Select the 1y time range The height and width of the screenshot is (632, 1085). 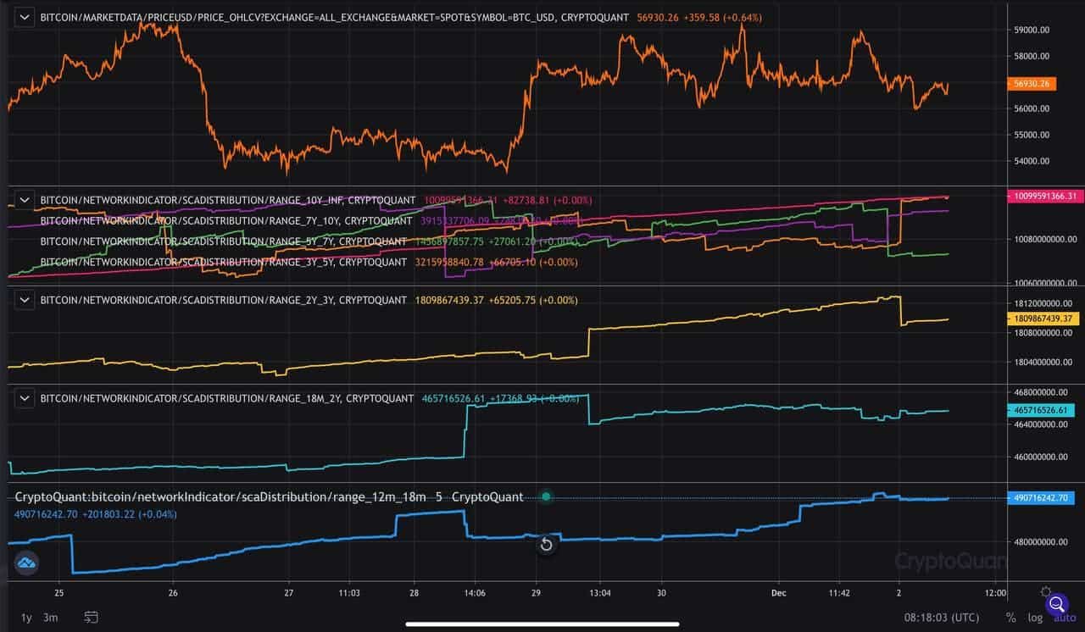click(x=26, y=618)
